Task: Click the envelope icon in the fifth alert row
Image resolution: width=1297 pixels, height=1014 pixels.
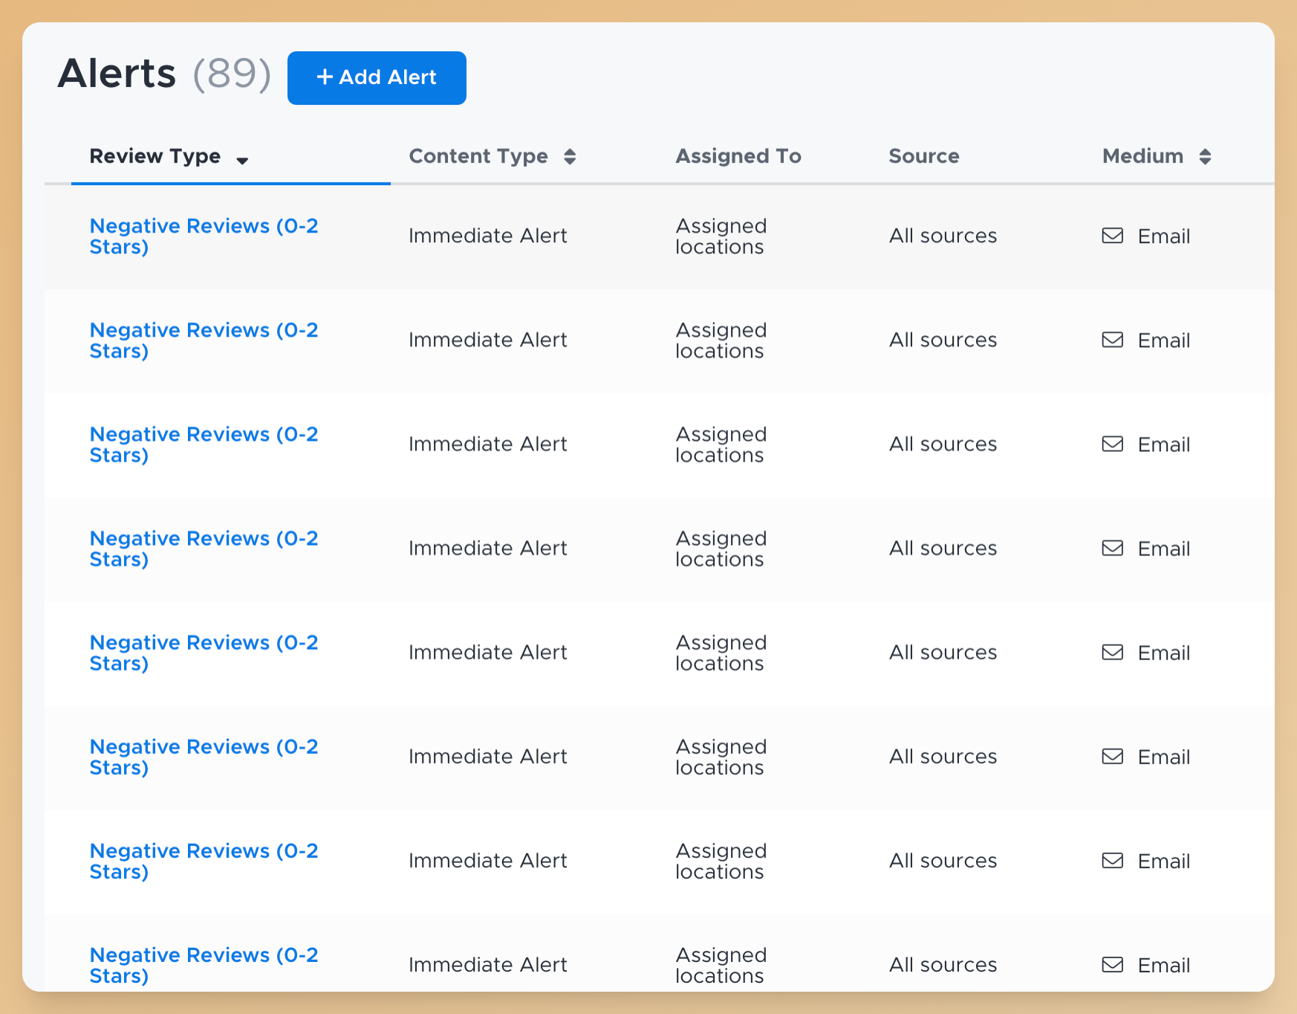Action: pyautogui.click(x=1112, y=652)
